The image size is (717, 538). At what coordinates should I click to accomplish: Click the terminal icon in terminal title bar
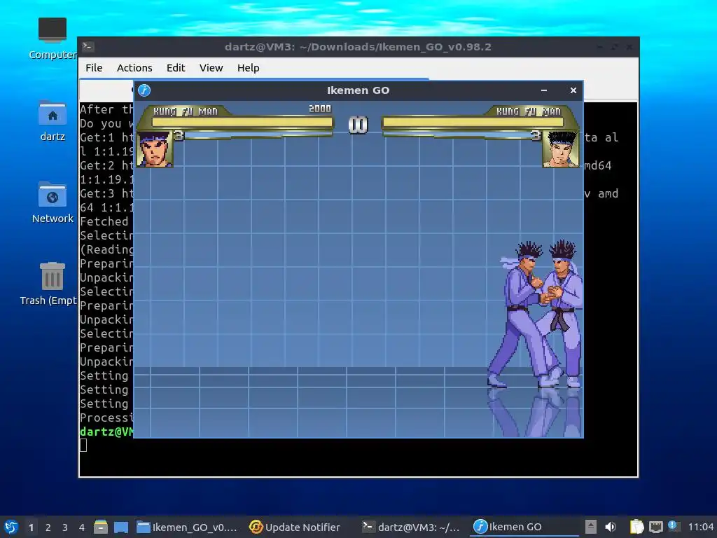click(88, 47)
